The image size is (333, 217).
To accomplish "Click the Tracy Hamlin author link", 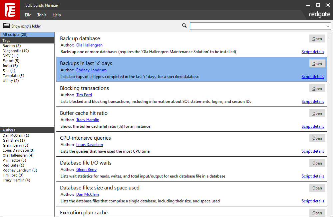I will [x=88, y=120].
